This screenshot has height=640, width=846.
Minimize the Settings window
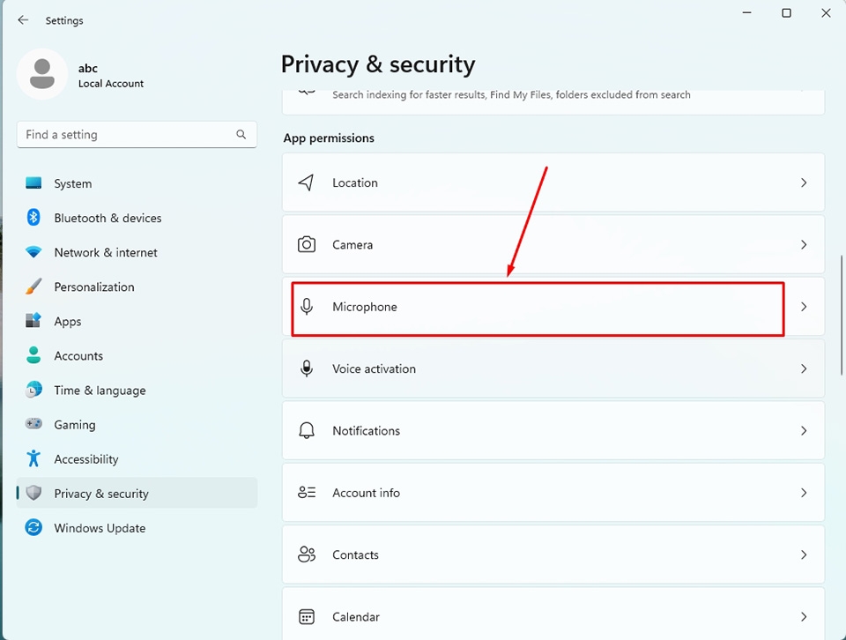pos(746,13)
